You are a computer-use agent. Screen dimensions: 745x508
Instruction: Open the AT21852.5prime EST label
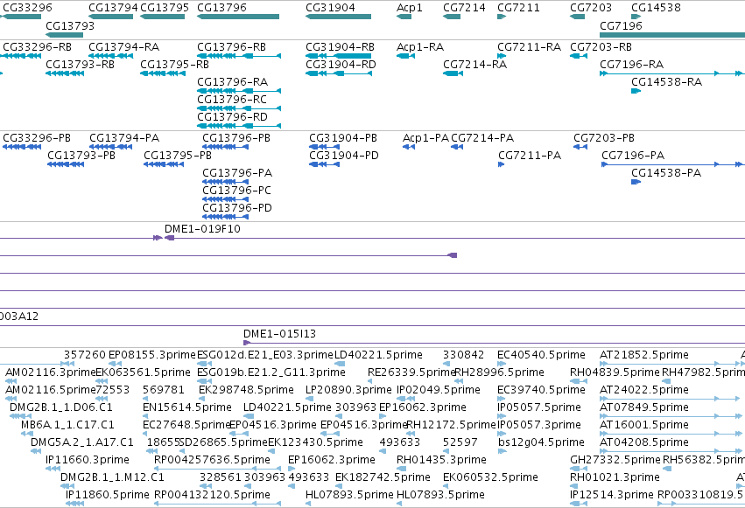point(643,355)
